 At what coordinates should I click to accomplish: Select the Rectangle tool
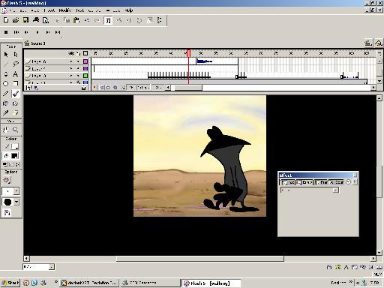click(16, 84)
